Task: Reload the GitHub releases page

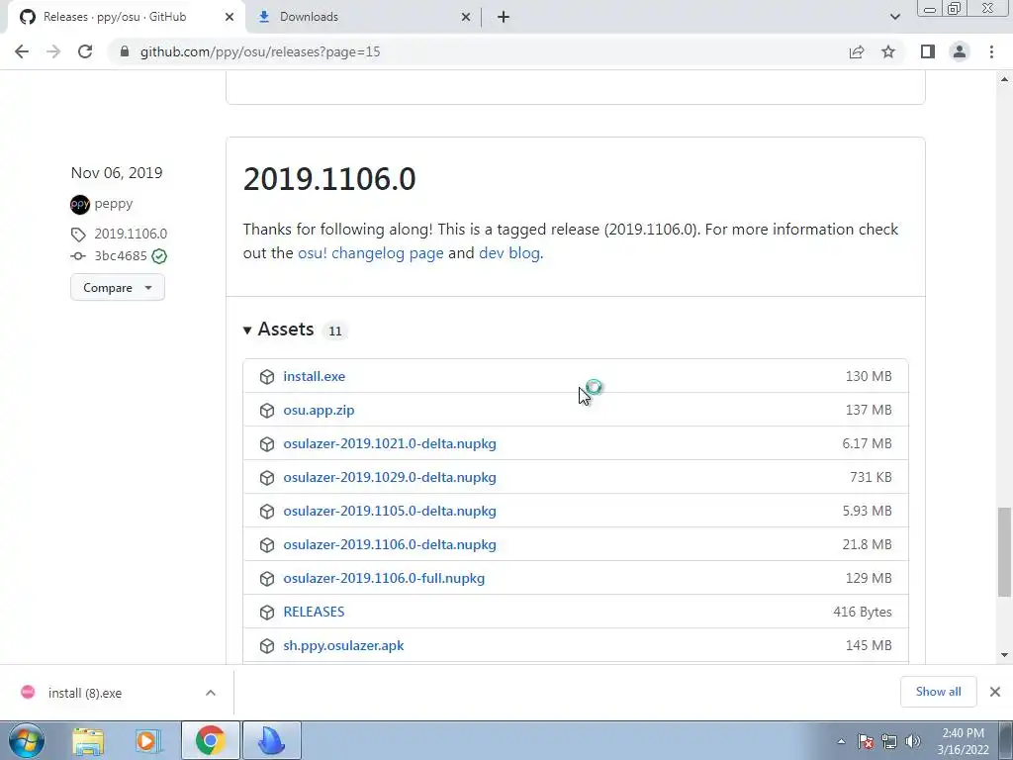Action: tap(85, 51)
